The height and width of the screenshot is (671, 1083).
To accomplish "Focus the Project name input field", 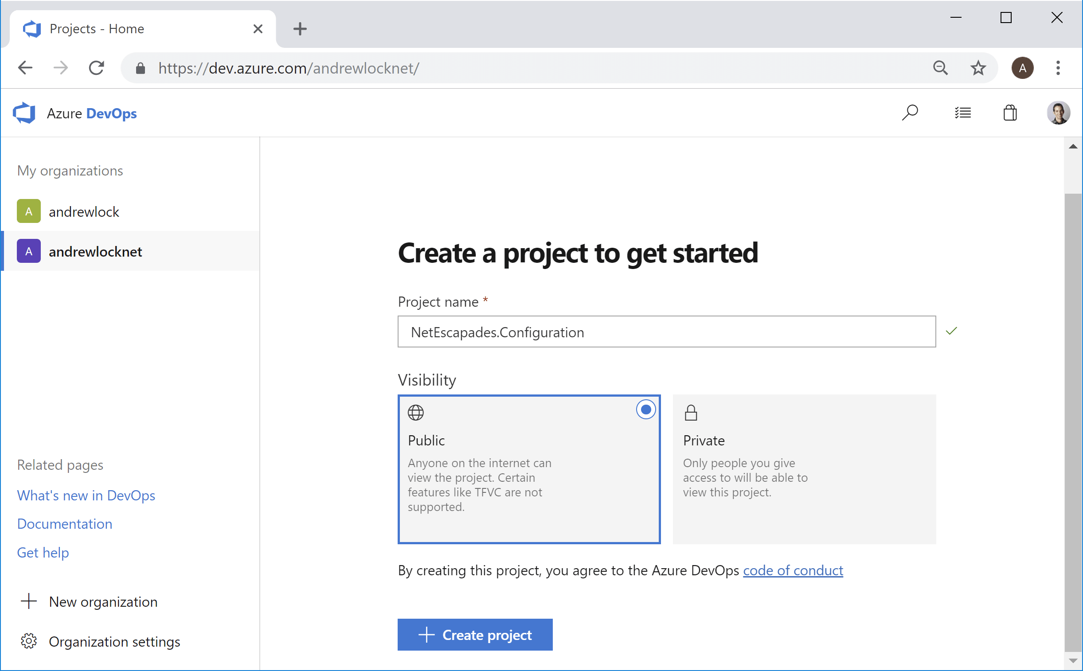I will pos(667,332).
